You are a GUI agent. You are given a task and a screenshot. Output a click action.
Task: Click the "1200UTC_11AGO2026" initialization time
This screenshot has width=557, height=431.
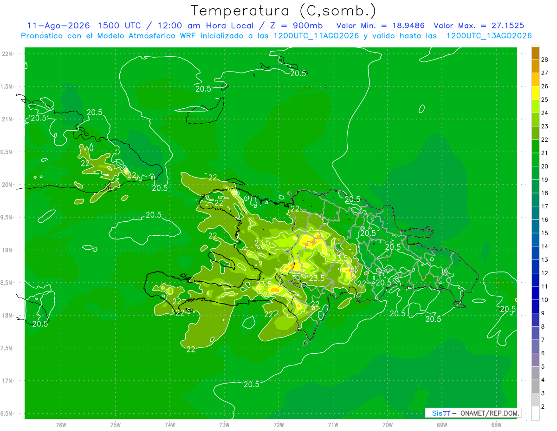[x=316, y=36]
